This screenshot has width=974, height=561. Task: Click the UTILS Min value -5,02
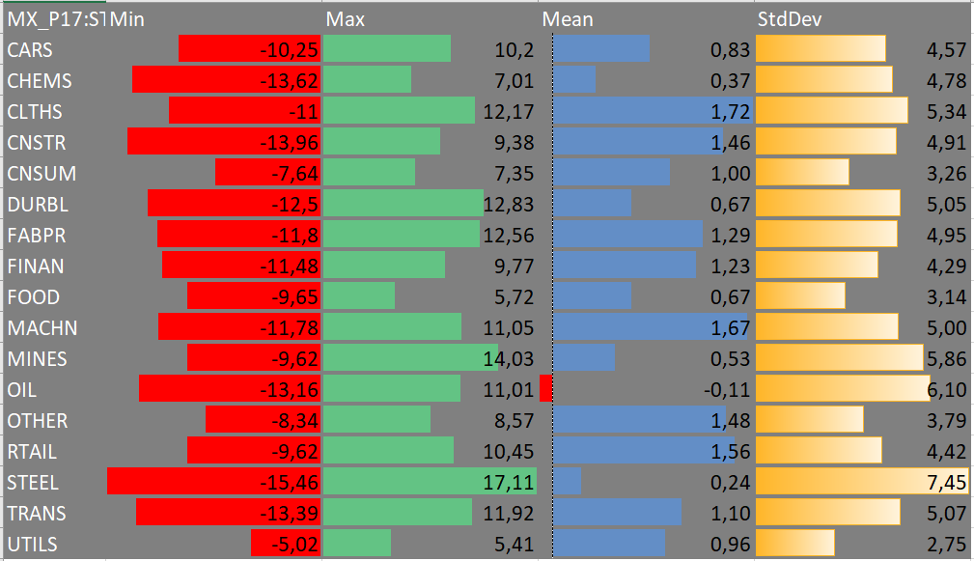pos(292,545)
